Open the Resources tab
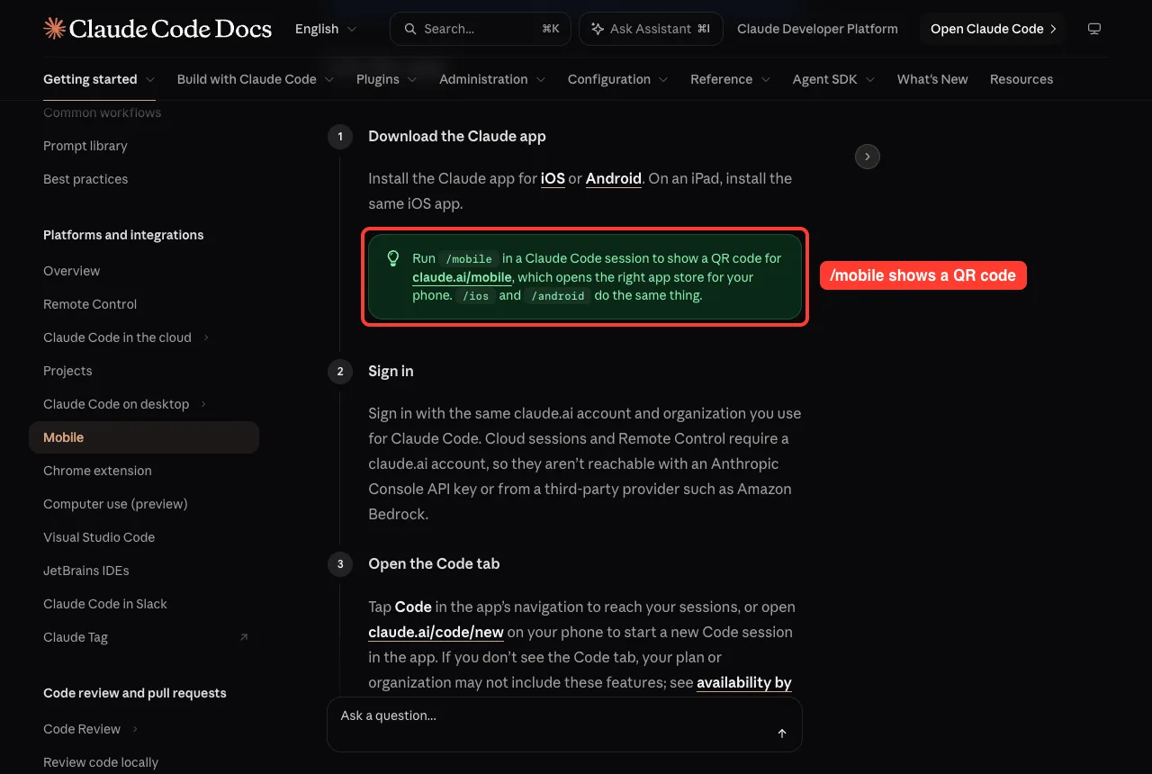This screenshot has width=1152, height=774. coord(1021,79)
